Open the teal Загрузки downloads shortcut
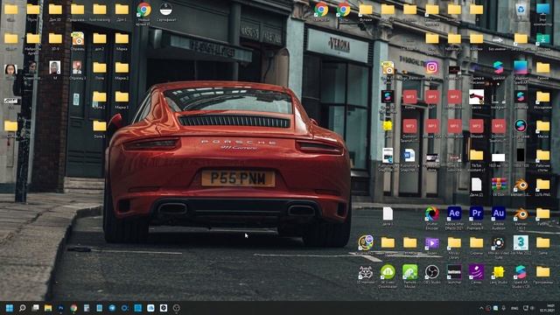560x315 pixels. (x=542, y=38)
